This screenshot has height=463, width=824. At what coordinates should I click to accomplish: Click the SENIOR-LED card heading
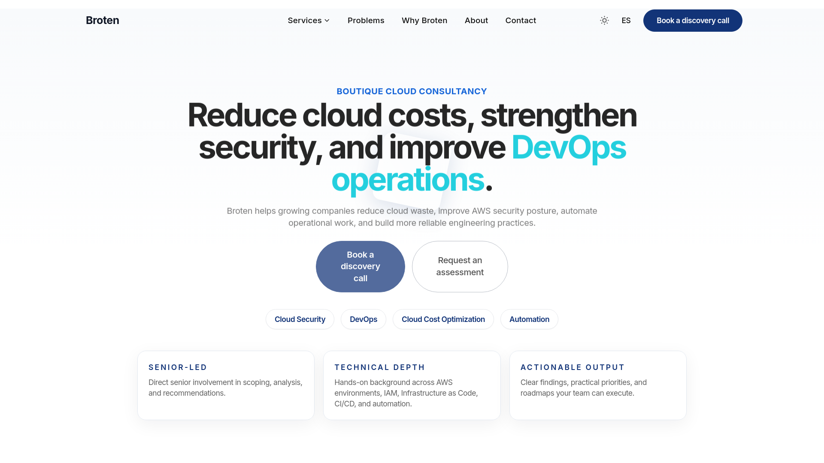tap(178, 367)
